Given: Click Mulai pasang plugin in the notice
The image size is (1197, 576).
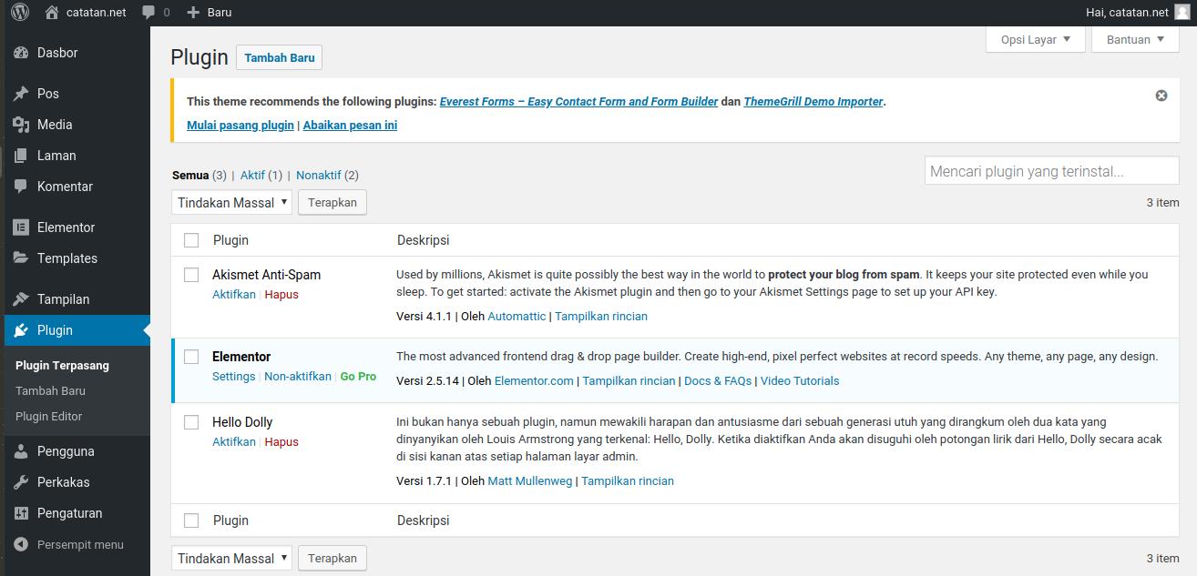Looking at the screenshot, I should pos(240,125).
